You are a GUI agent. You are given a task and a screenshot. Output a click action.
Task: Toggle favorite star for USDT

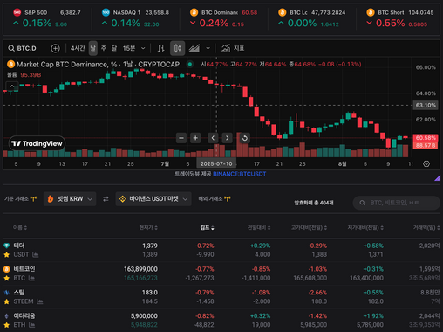click(x=6, y=255)
